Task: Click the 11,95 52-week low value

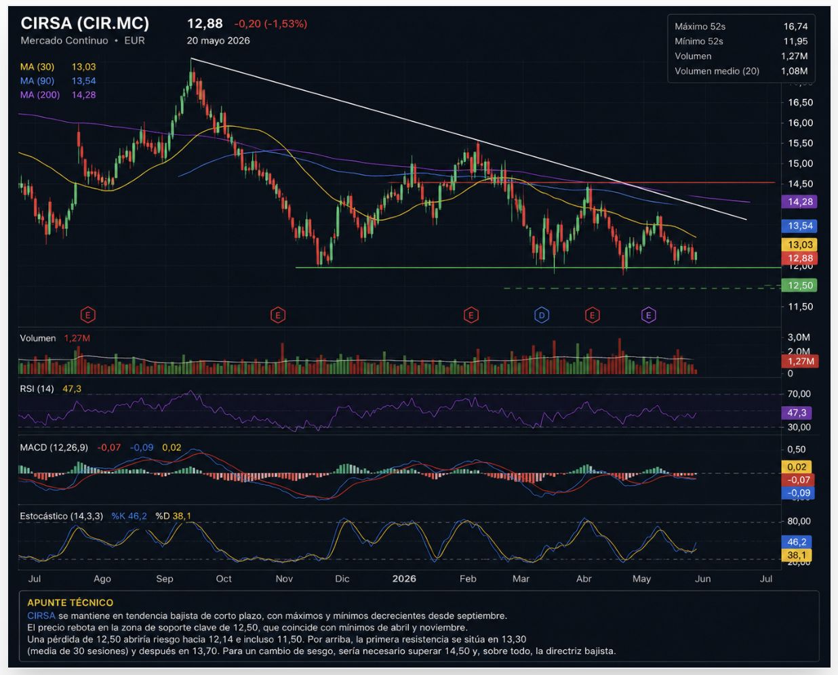Action: pos(795,41)
